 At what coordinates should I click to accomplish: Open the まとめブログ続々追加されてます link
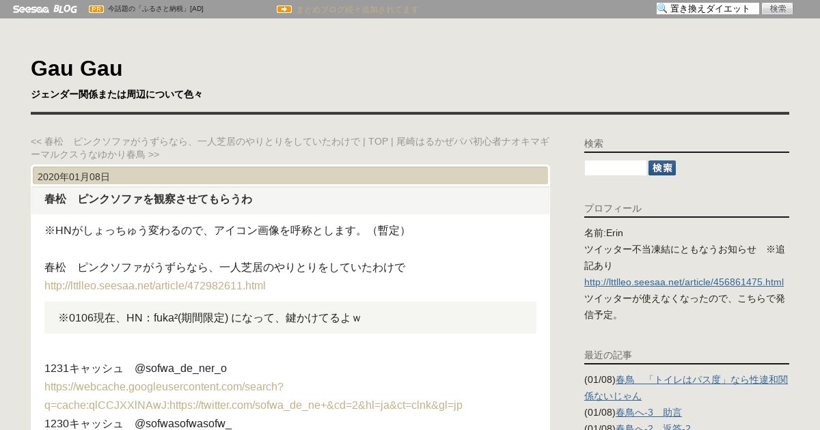click(357, 10)
